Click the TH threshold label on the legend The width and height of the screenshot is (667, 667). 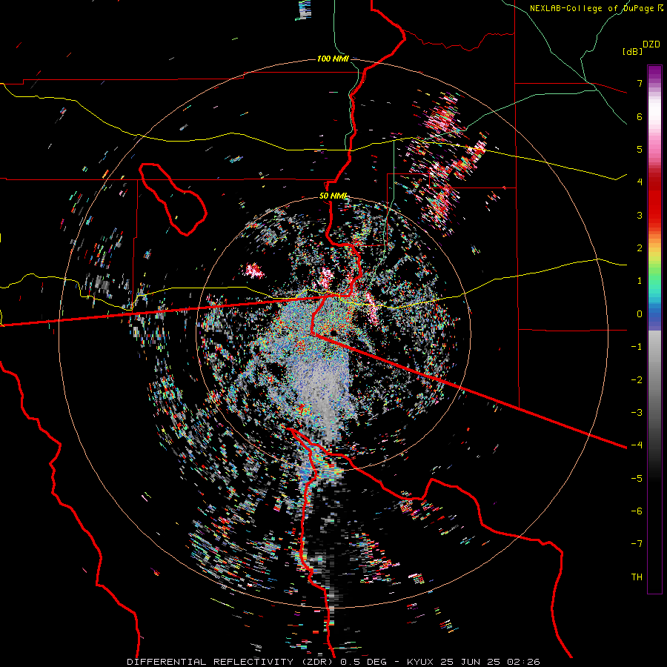(x=637, y=577)
